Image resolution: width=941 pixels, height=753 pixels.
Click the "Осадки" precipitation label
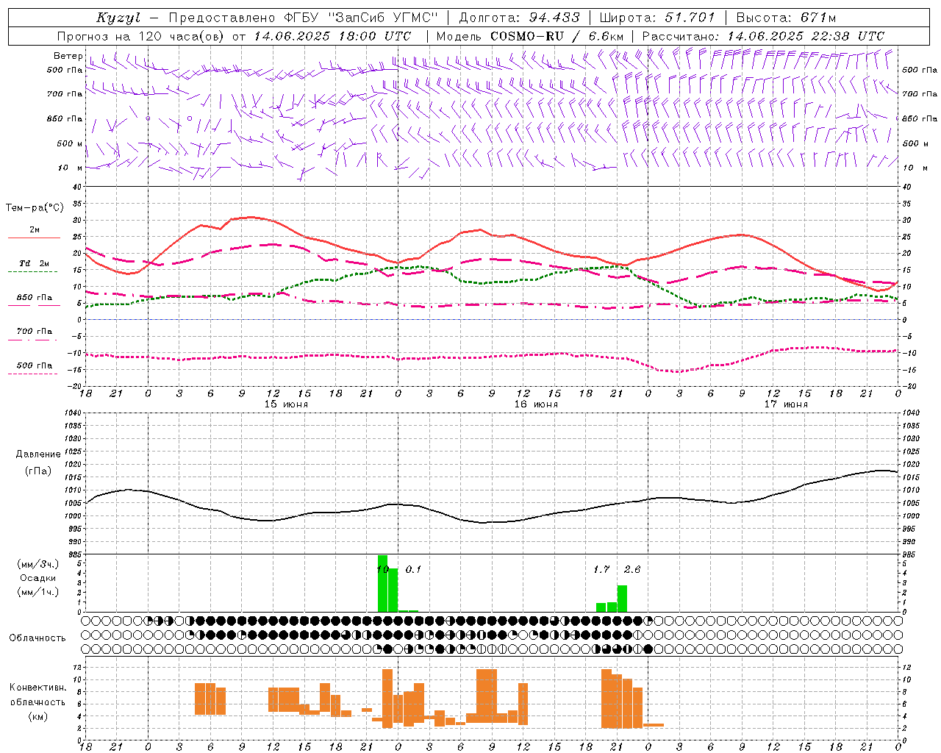(37, 578)
